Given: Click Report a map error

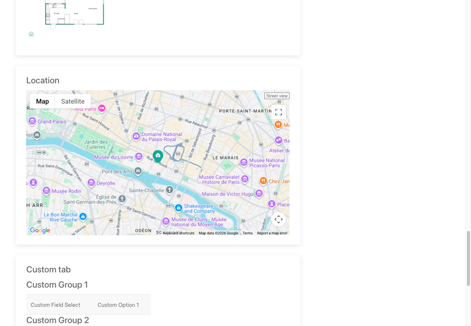Looking at the screenshot, I should coord(272,233).
